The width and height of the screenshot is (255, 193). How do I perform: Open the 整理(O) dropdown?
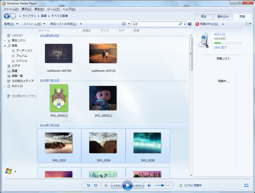11,24
